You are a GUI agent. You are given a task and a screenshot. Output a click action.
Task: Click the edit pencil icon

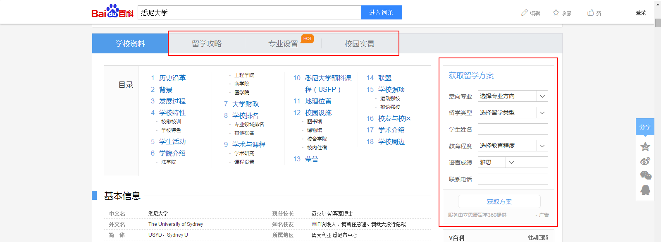point(525,13)
